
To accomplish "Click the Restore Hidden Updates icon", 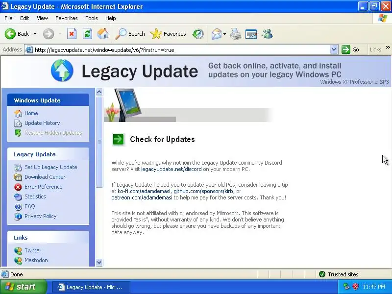I will click(18, 133).
